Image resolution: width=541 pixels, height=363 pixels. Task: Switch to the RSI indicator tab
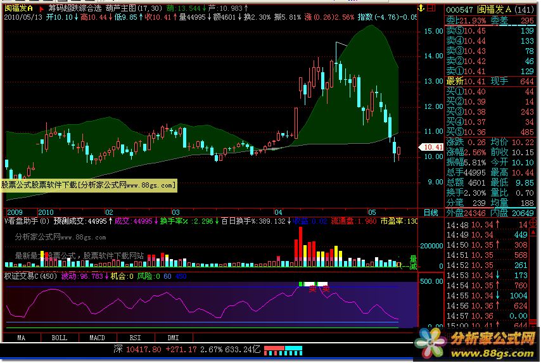click(136, 338)
